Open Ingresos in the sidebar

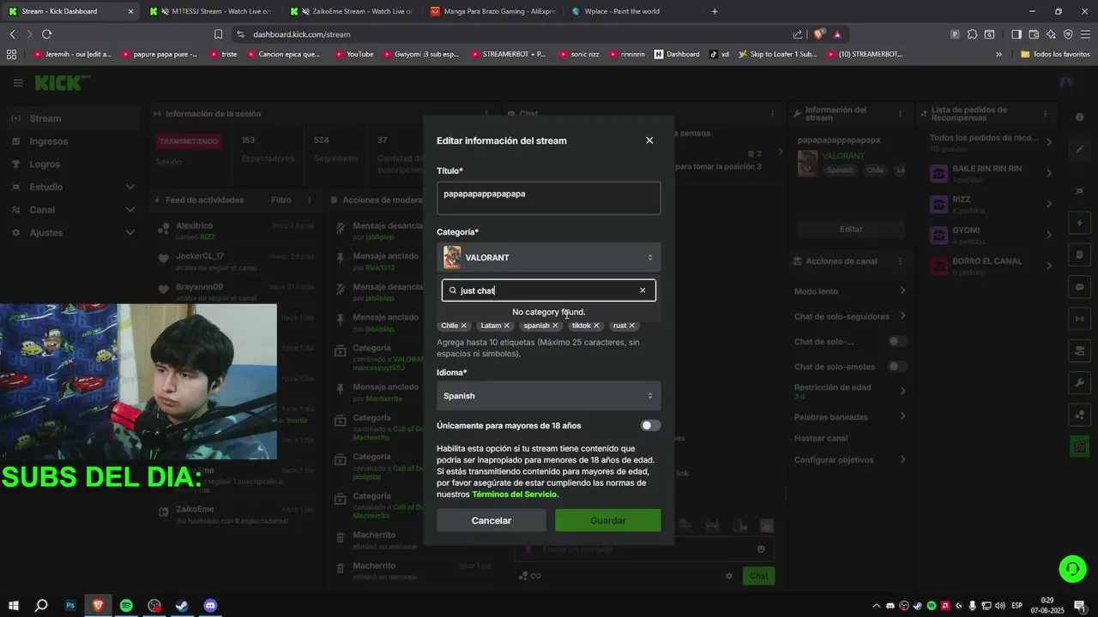pyautogui.click(x=73, y=141)
